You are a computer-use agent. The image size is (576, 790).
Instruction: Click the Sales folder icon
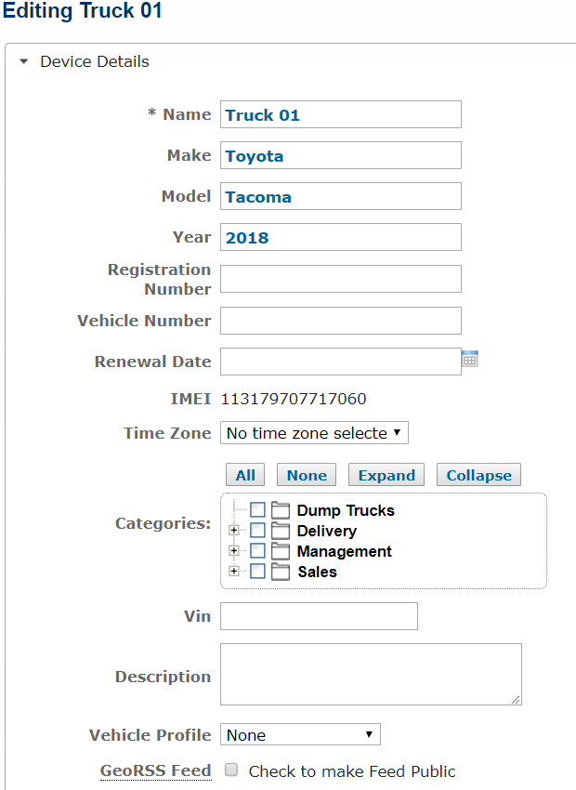[x=281, y=572]
